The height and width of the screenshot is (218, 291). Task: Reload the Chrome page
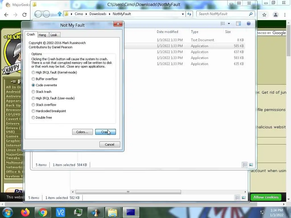tap(24, 15)
